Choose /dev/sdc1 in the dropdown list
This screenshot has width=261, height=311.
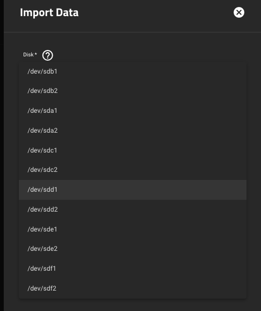click(133, 150)
